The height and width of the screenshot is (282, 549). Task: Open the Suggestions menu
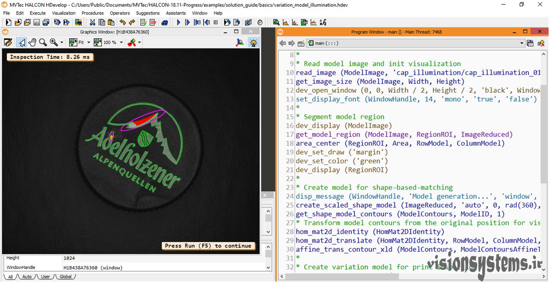(x=148, y=13)
